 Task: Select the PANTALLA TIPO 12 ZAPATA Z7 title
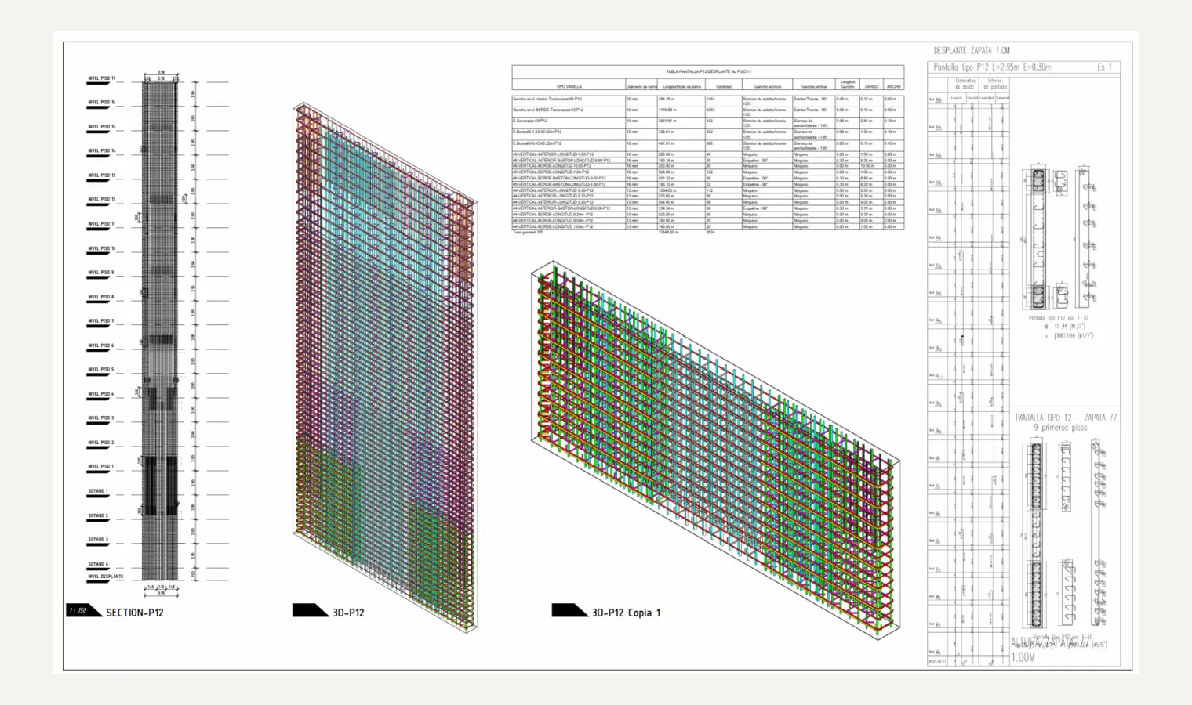(1066, 418)
